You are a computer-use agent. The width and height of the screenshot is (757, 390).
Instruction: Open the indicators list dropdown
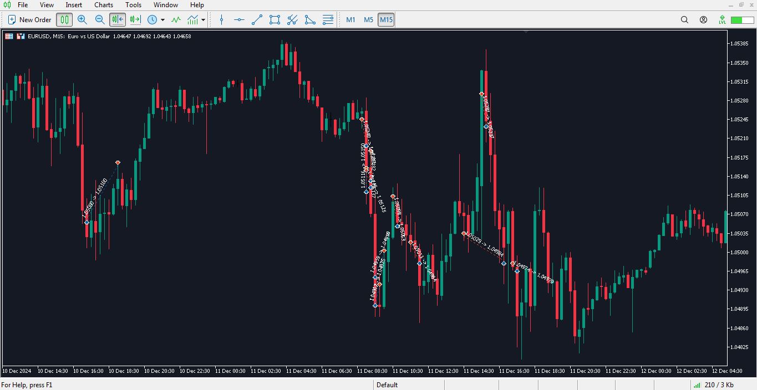[196, 19]
